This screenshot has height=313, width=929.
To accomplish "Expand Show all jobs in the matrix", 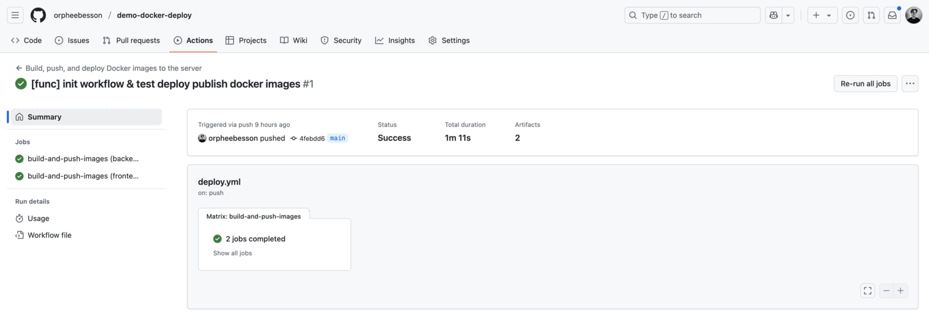I will (x=232, y=253).
